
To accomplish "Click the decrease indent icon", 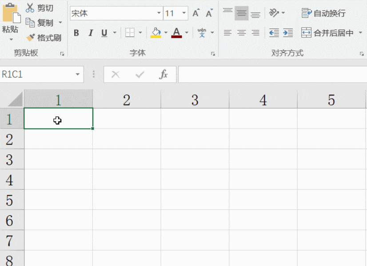I will [274, 32].
